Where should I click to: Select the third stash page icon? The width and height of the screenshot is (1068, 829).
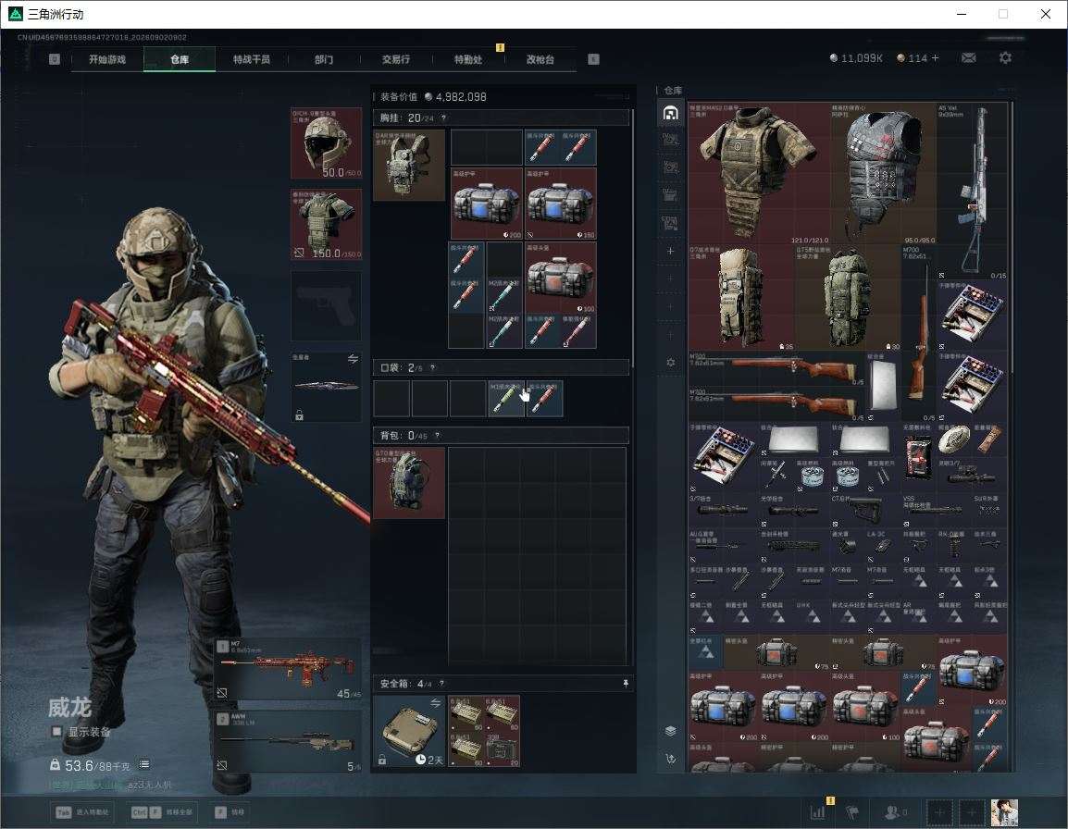coord(671,167)
